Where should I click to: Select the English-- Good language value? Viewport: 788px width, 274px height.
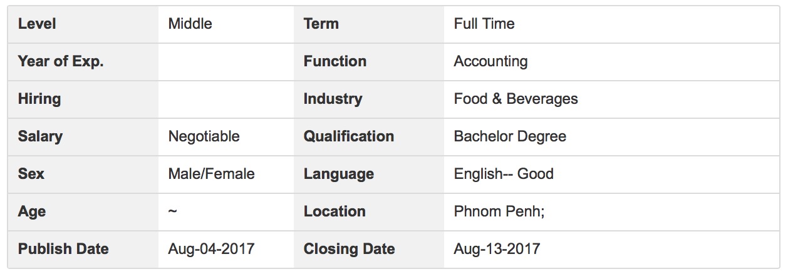click(504, 175)
